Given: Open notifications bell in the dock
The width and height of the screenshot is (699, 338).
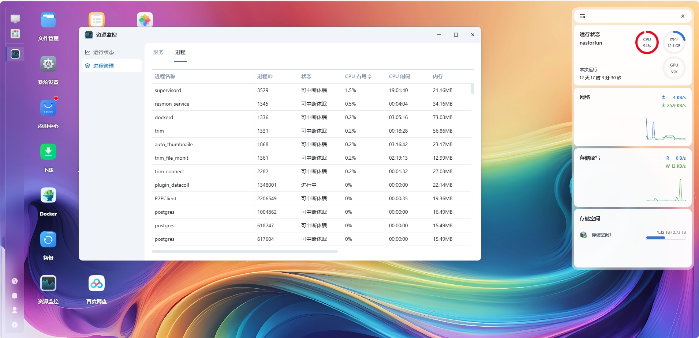Looking at the screenshot, I should 15,296.
